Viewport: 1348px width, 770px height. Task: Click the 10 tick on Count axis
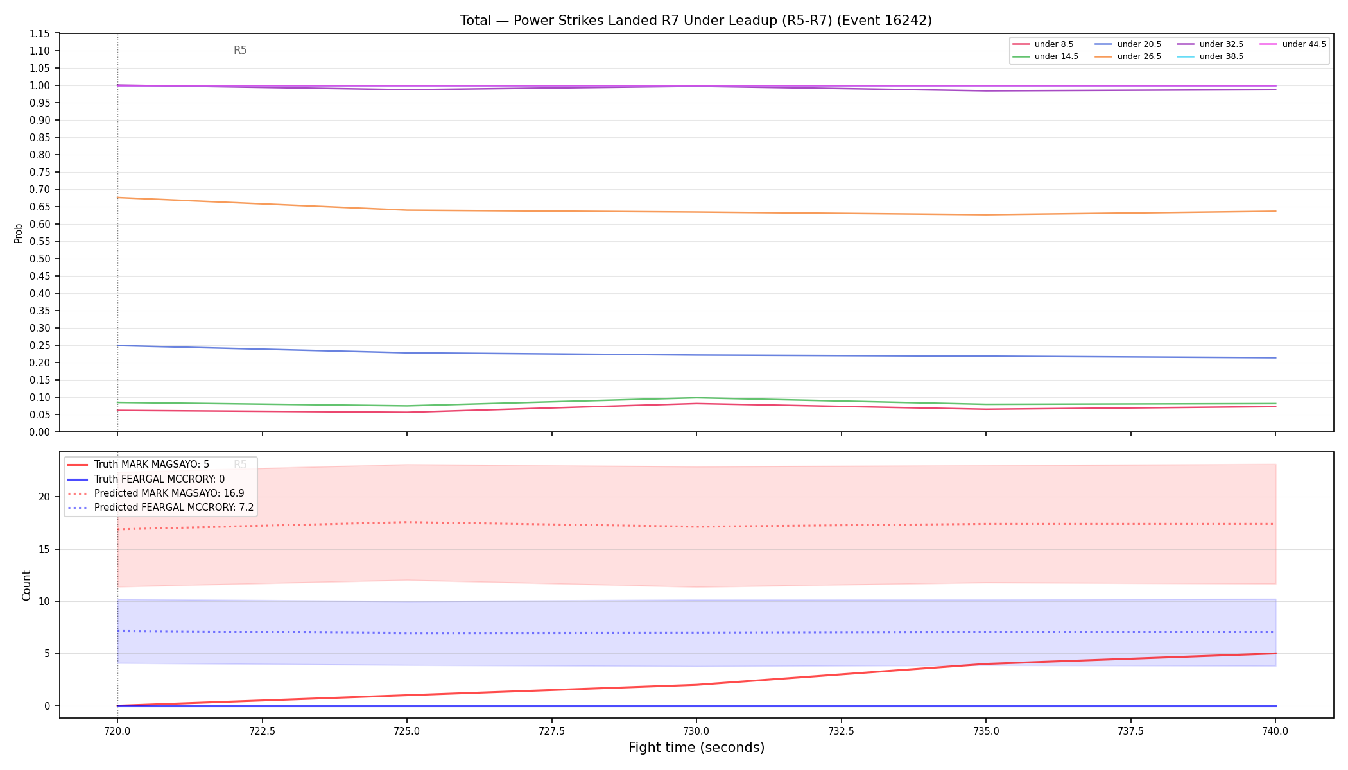(x=44, y=601)
